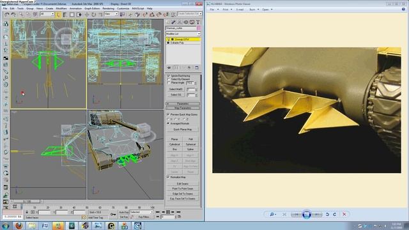Open key mode Selected dropdown
Image resolution: width=409 pixels, height=230 pixels.
[x=142, y=212]
